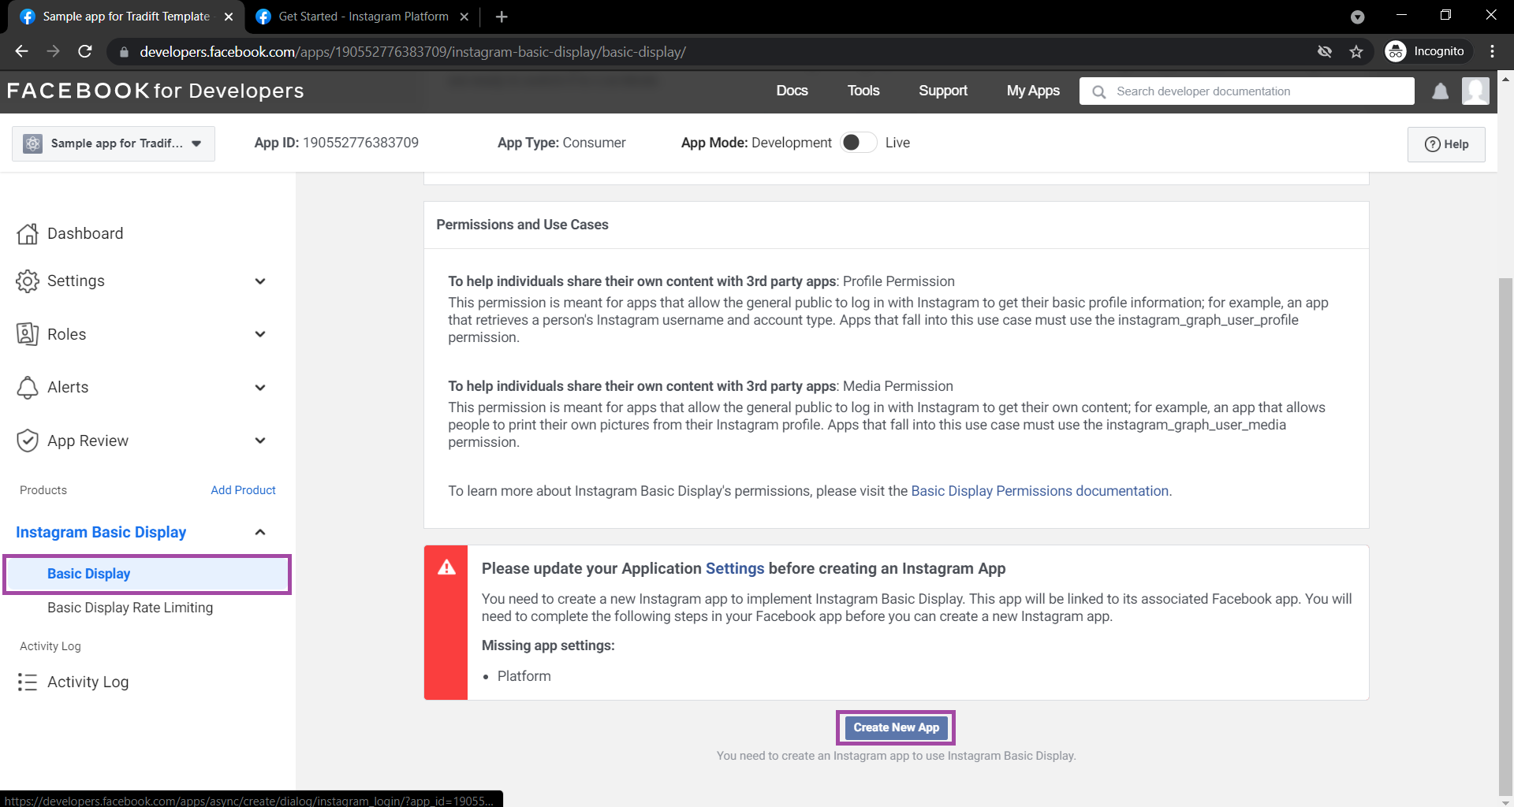Image resolution: width=1514 pixels, height=807 pixels.
Task: Click the Activity Log list icon
Action: click(x=28, y=682)
